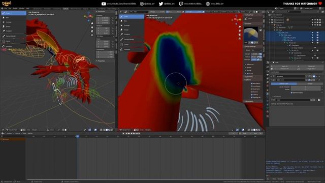Click the brush preview thumbnail

coord(251,34)
